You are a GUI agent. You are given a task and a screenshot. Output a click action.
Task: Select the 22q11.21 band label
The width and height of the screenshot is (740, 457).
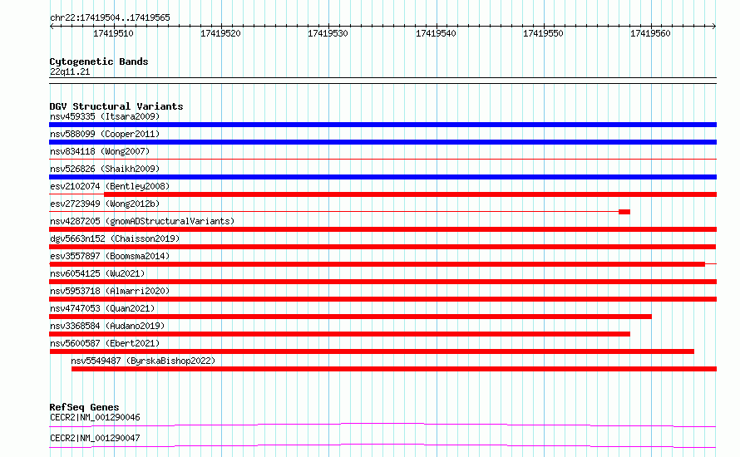[x=70, y=71]
